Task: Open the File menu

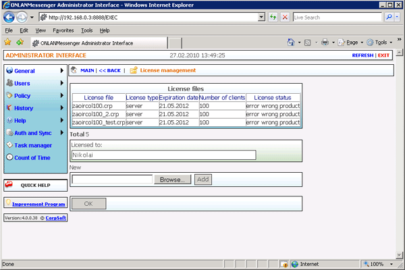Action: pyautogui.click(x=9, y=30)
